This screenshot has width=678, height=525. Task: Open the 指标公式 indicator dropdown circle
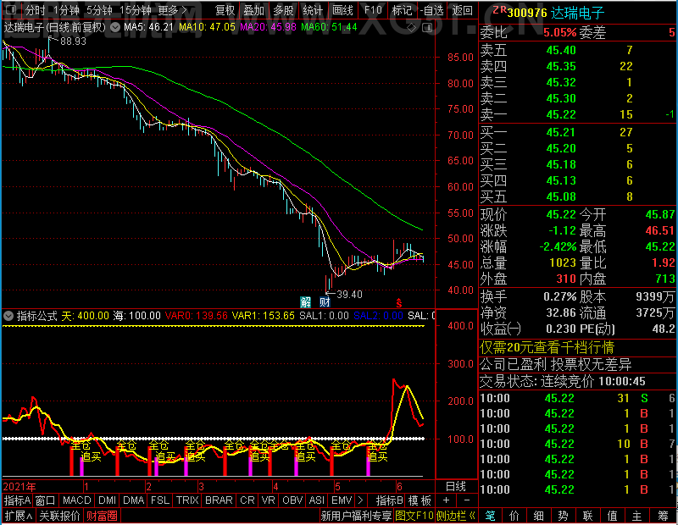click(x=8, y=316)
